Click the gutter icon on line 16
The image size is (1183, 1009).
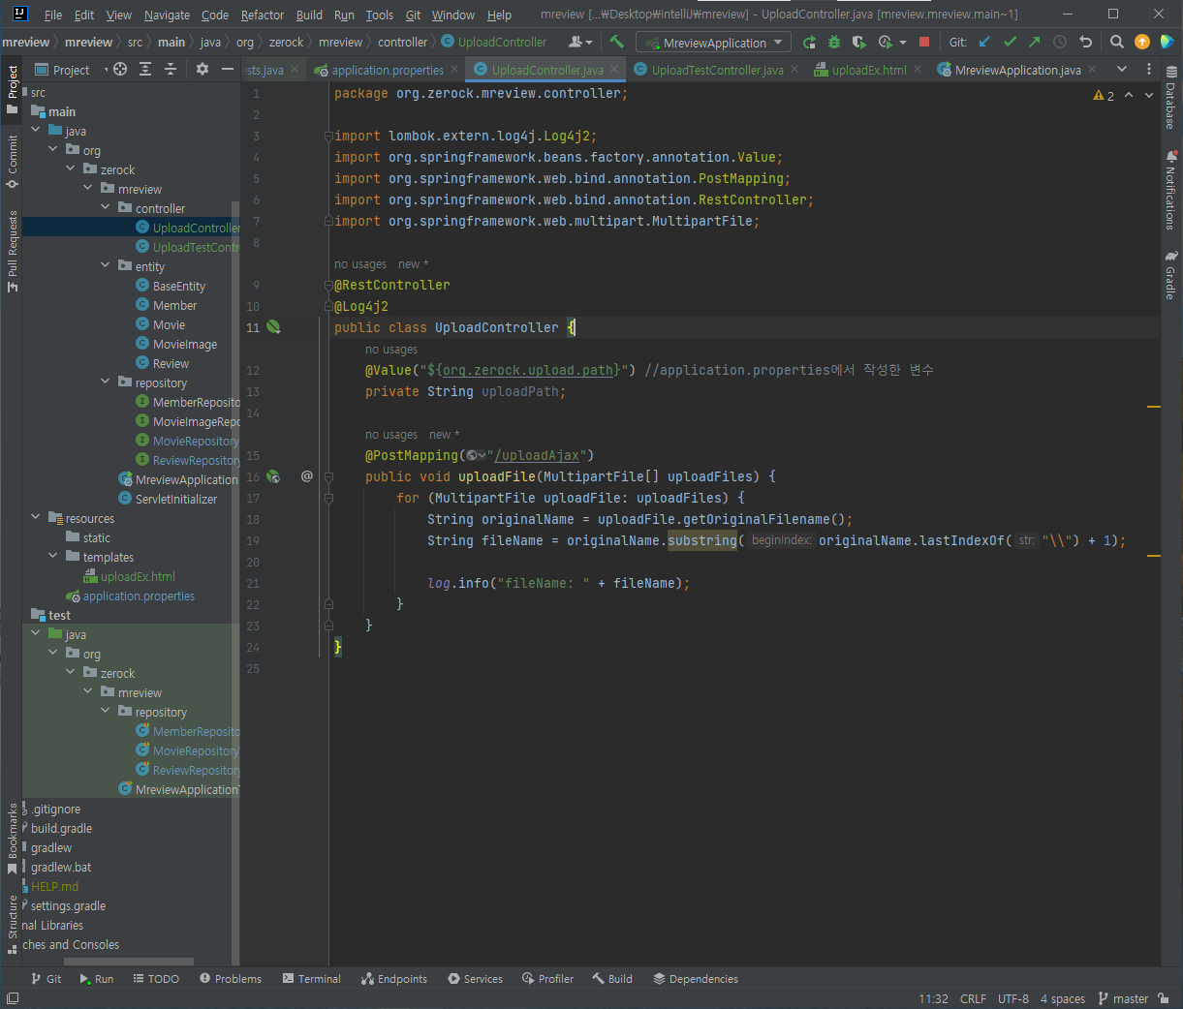click(x=273, y=476)
